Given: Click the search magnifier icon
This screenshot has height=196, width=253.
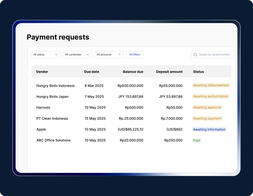Looking at the screenshot, I should (x=195, y=55).
